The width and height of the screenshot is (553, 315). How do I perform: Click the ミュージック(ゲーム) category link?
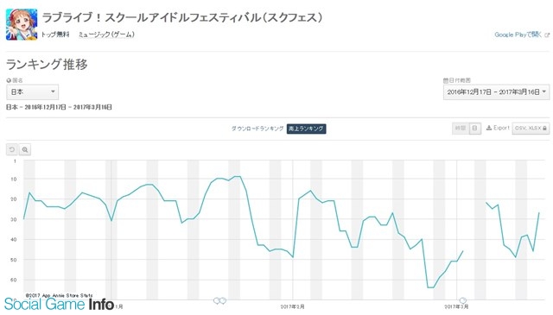pyautogui.click(x=106, y=35)
